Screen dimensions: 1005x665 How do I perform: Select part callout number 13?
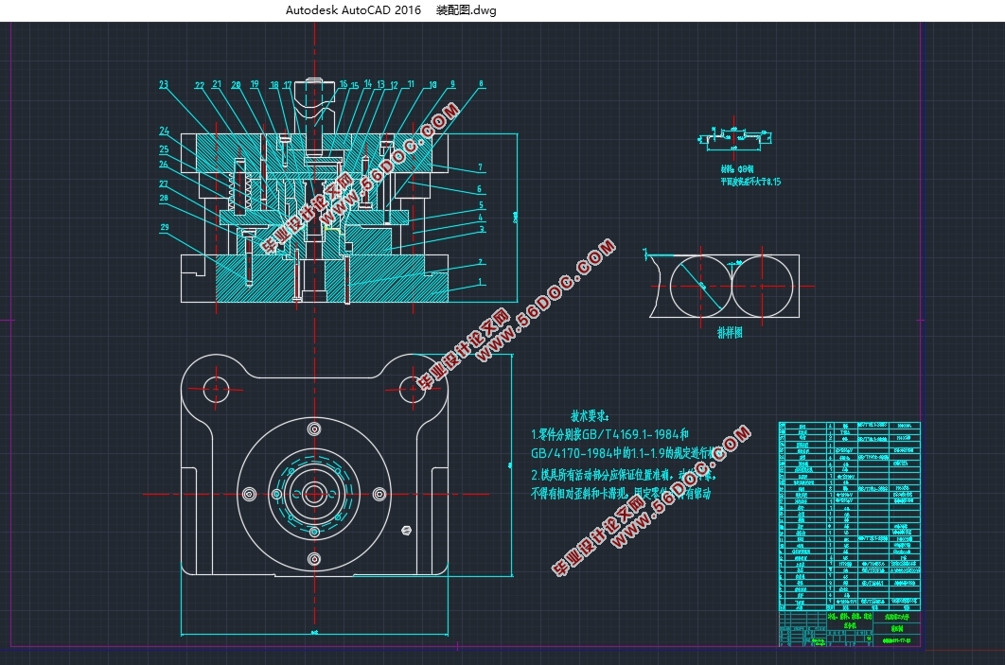click(380, 84)
